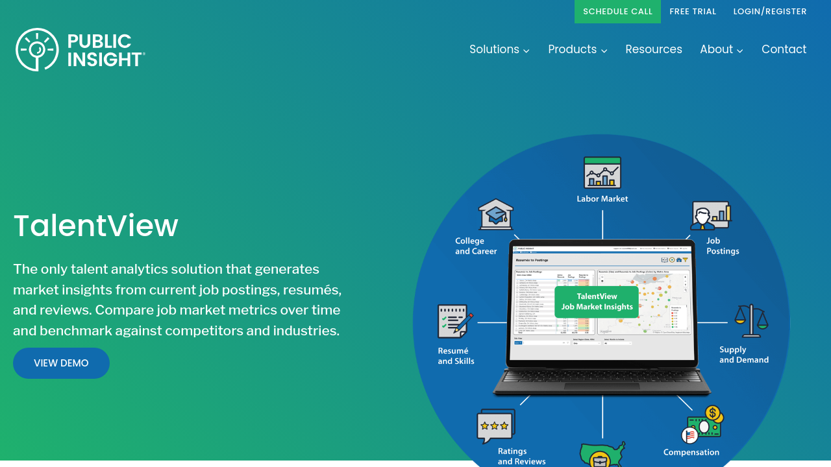Open the Resources page
The height and width of the screenshot is (467, 831).
654,49
